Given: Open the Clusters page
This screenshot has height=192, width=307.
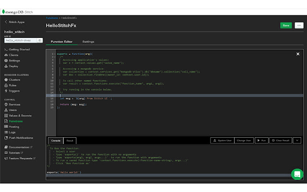Looking at the screenshot, I should click(x=12, y=80).
